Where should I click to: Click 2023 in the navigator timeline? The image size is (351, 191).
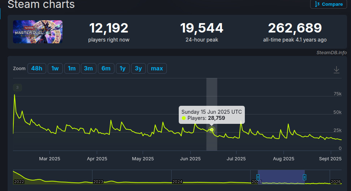[x=98, y=182]
